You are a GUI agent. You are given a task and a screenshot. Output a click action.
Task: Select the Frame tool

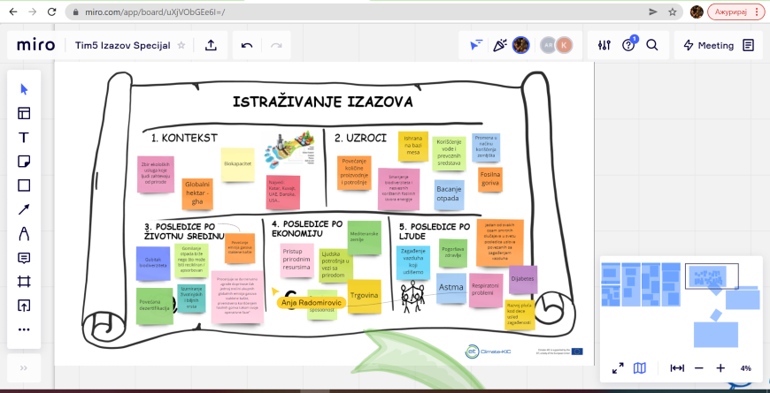[x=24, y=282]
